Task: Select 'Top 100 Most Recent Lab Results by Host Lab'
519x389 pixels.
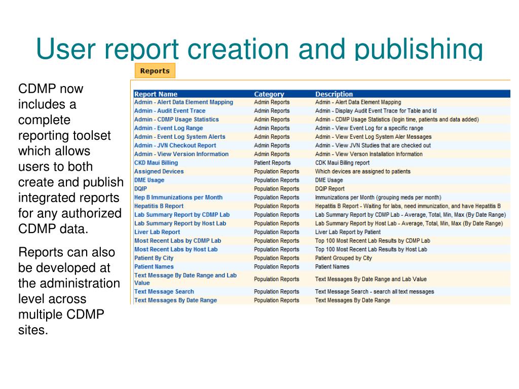Action: pos(371,249)
